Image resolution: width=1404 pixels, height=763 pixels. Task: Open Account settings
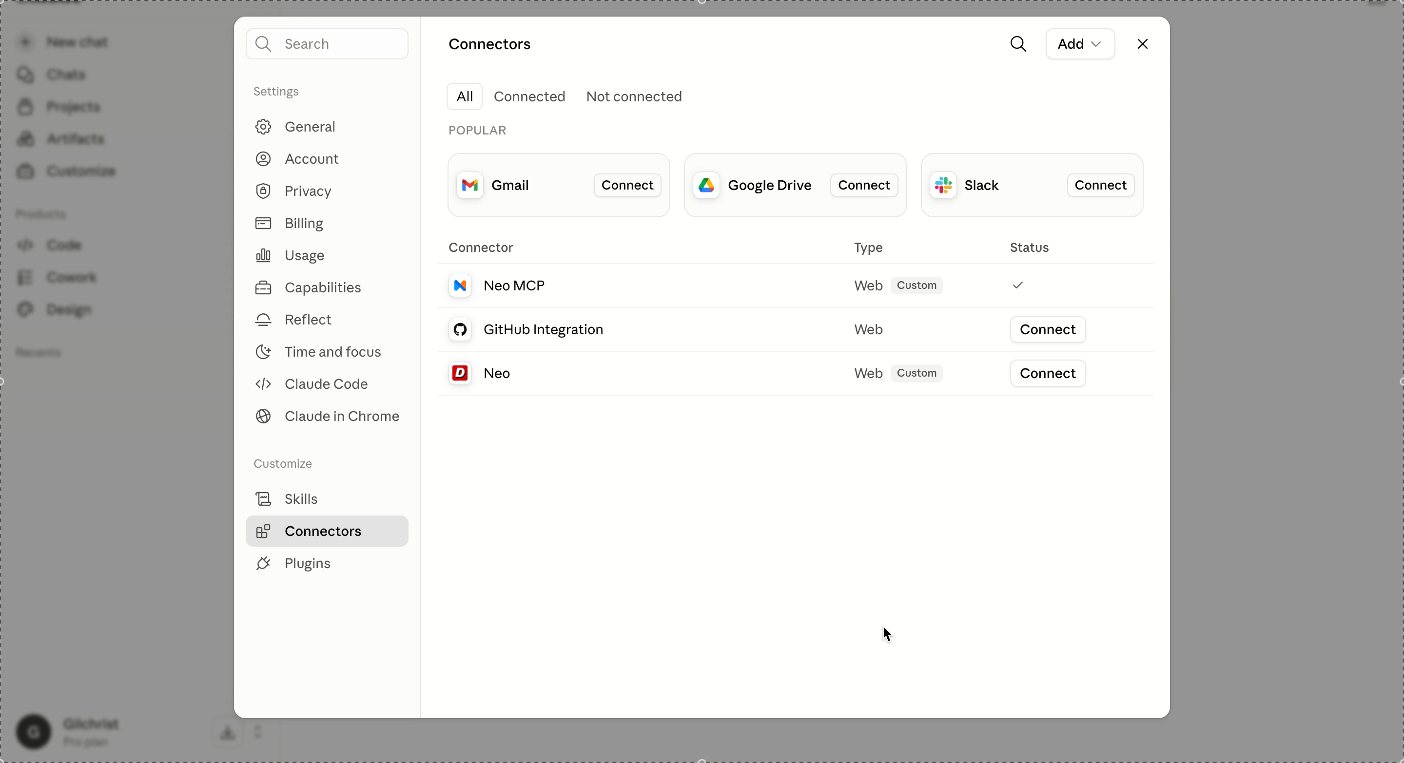click(327, 158)
